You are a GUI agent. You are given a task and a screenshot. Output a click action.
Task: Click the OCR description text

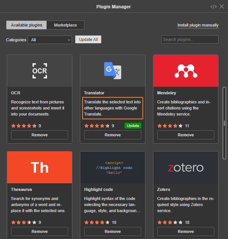point(37,108)
